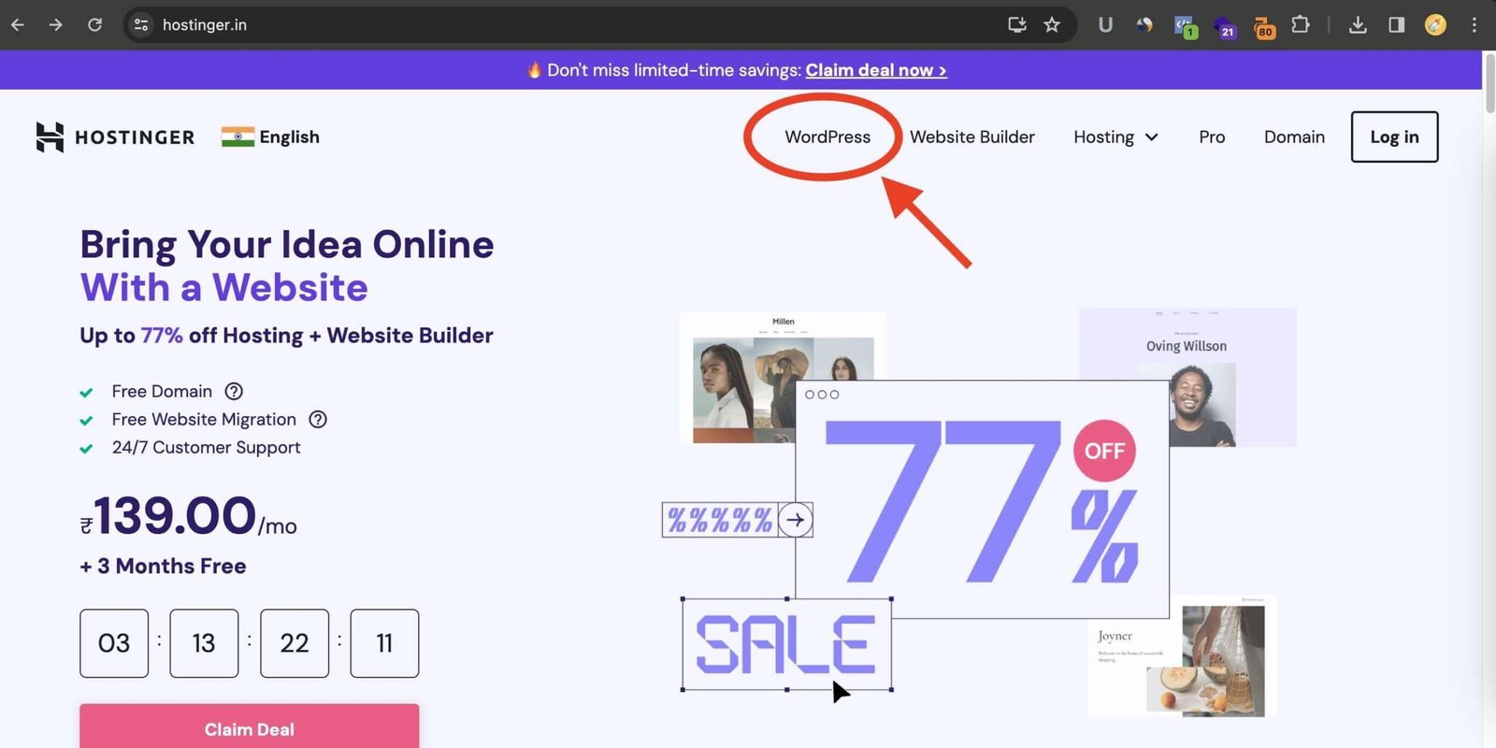Click the Claim deal now link
This screenshot has height=748, width=1496.
coord(876,70)
